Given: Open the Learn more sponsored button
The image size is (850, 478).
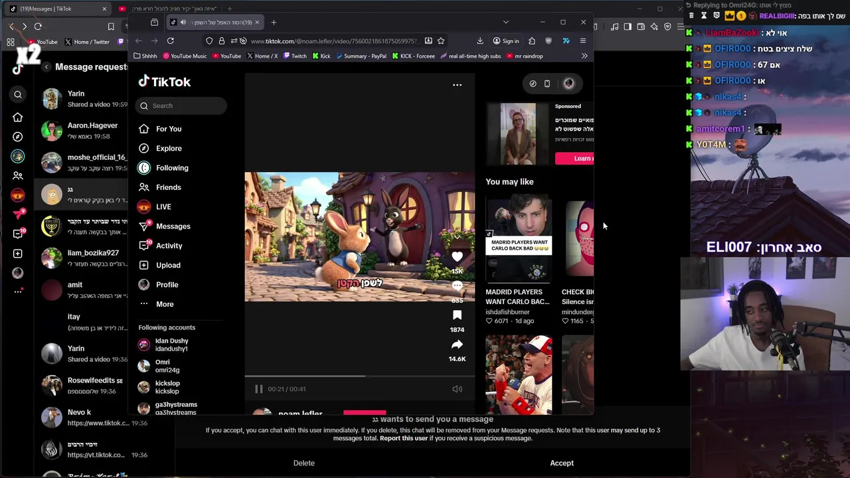Looking at the screenshot, I should pos(574,158).
